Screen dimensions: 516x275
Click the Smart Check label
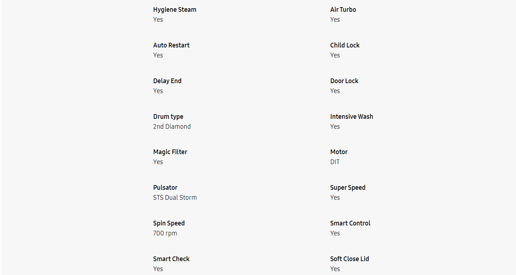[171, 259]
